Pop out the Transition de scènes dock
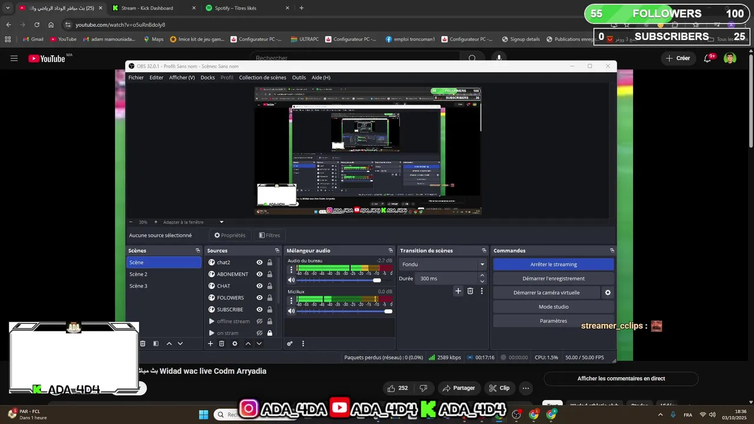The height and width of the screenshot is (424, 754). 484,251
